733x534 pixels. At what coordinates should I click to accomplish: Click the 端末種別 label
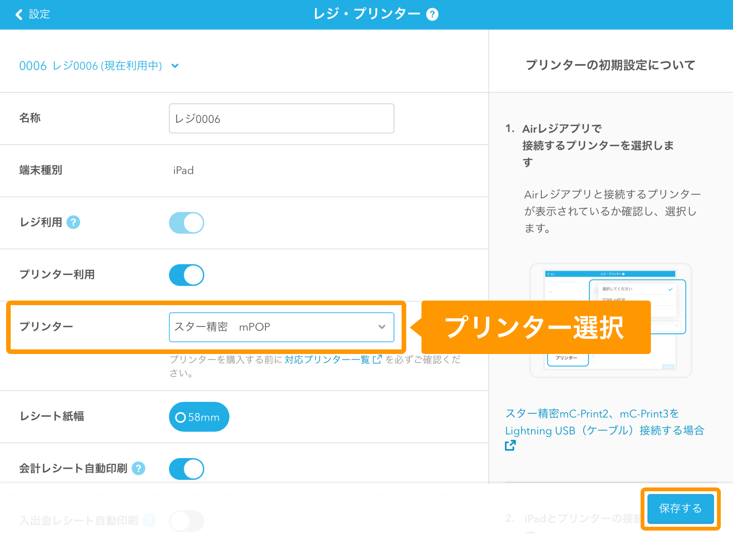[40, 170]
